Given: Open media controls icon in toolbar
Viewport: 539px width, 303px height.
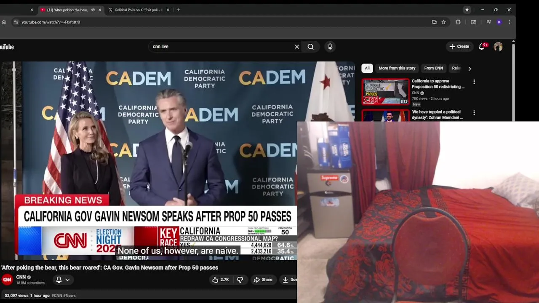Looking at the screenshot, I should (488, 22).
